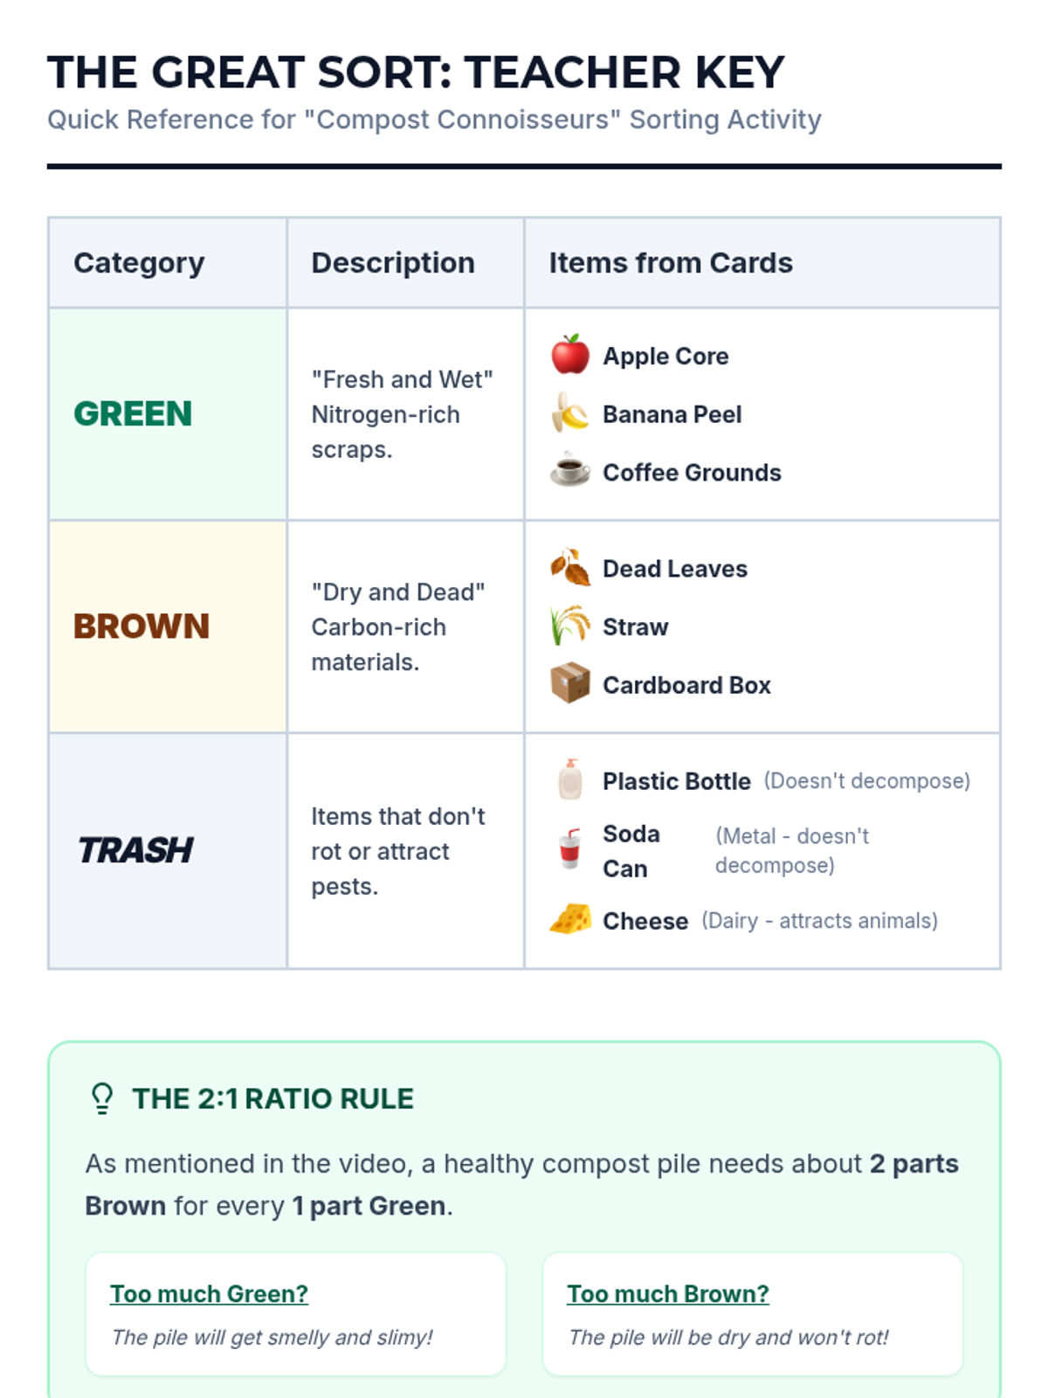Open the 'Too much Green?' link

[210, 1293]
